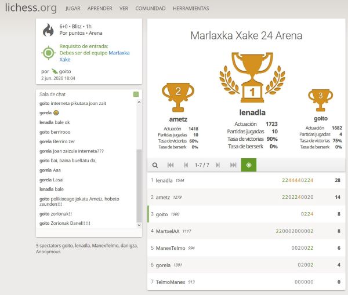The height and width of the screenshot is (295, 348).
Task: Go to next standings page
Action: pos(217,165)
